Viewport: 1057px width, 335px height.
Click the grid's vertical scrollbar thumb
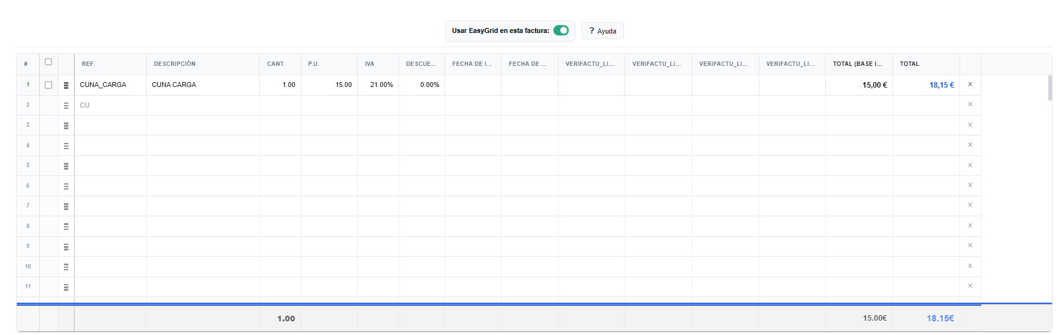(x=1050, y=88)
